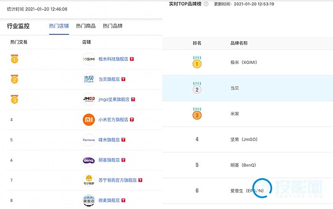The image size is (333, 209).
Task: Click store rank number 5 beside 峰米旗舰店
Action: point(11,140)
